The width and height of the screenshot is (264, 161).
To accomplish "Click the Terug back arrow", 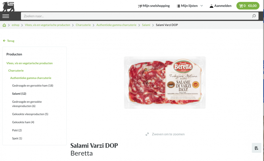I will (x=4, y=41).
